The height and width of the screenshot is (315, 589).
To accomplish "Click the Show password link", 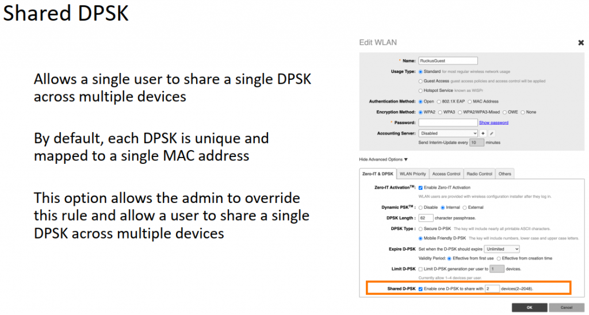I will pyautogui.click(x=494, y=122).
